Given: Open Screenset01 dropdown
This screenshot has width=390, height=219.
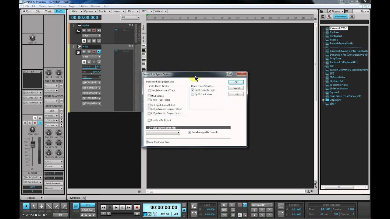Looking at the screenshot, I should tap(262, 205).
